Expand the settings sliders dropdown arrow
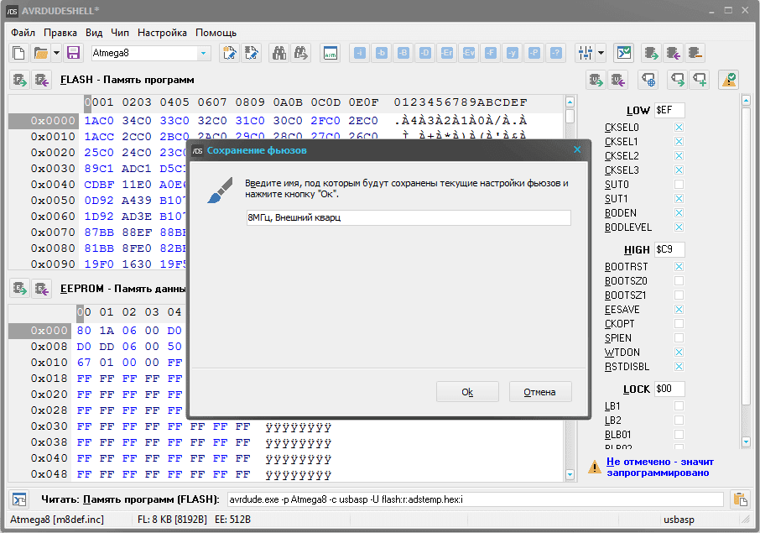Image resolution: width=760 pixels, height=533 pixels. coord(601,53)
